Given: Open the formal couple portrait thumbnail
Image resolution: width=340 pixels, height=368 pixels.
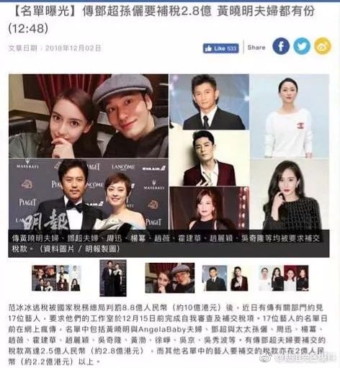Looking at the screenshot, I should point(113,278).
